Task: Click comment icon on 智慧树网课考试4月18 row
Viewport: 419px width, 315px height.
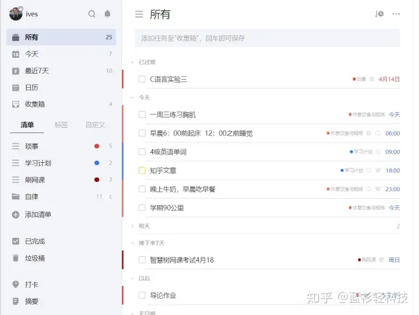Action: (x=381, y=260)
